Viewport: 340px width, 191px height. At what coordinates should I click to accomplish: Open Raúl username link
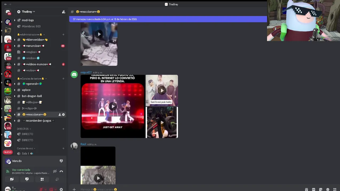coord(83,144)
